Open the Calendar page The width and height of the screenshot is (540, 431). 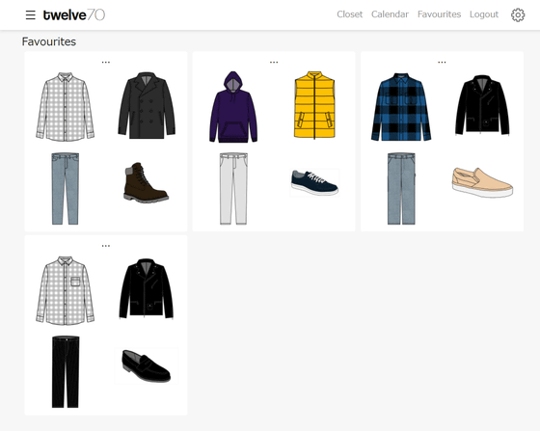[x=390, y=14]
